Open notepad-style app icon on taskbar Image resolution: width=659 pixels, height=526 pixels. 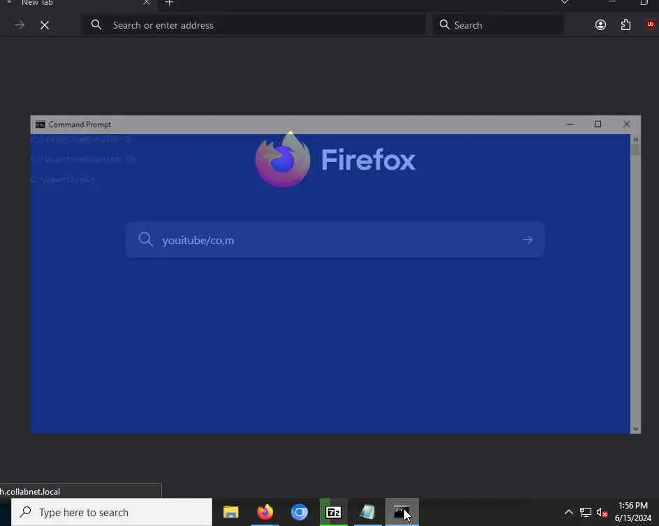pyautogui.click(x=367, y=513)
